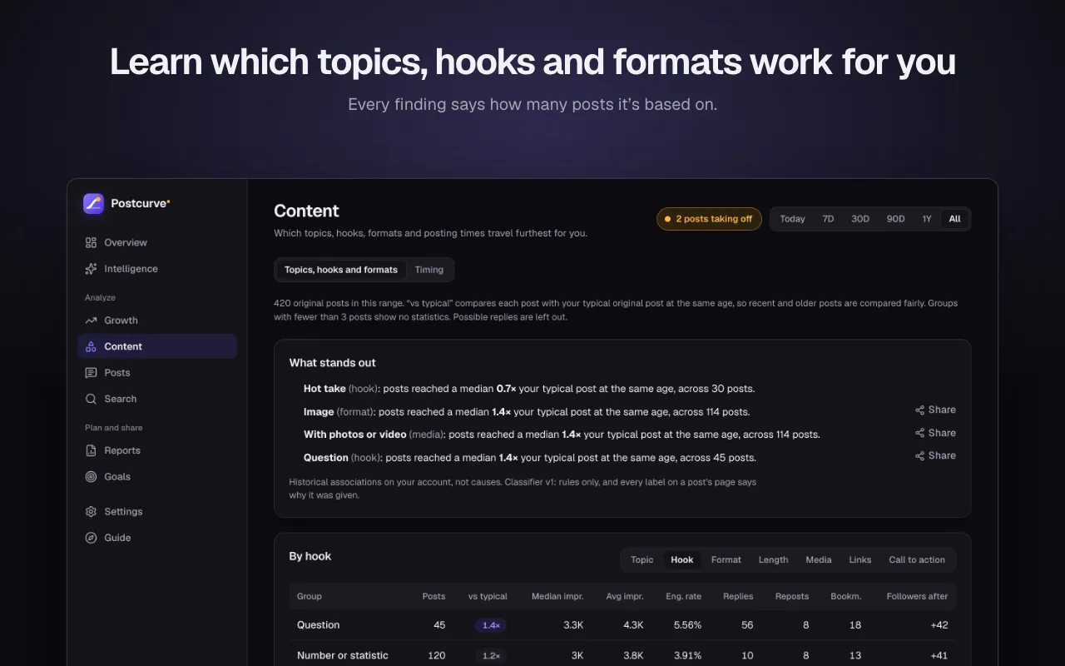The image size is (1065, 666).
Task: Open Posts via its message icon
Action: pyautogui.click(x=91, y=373)
